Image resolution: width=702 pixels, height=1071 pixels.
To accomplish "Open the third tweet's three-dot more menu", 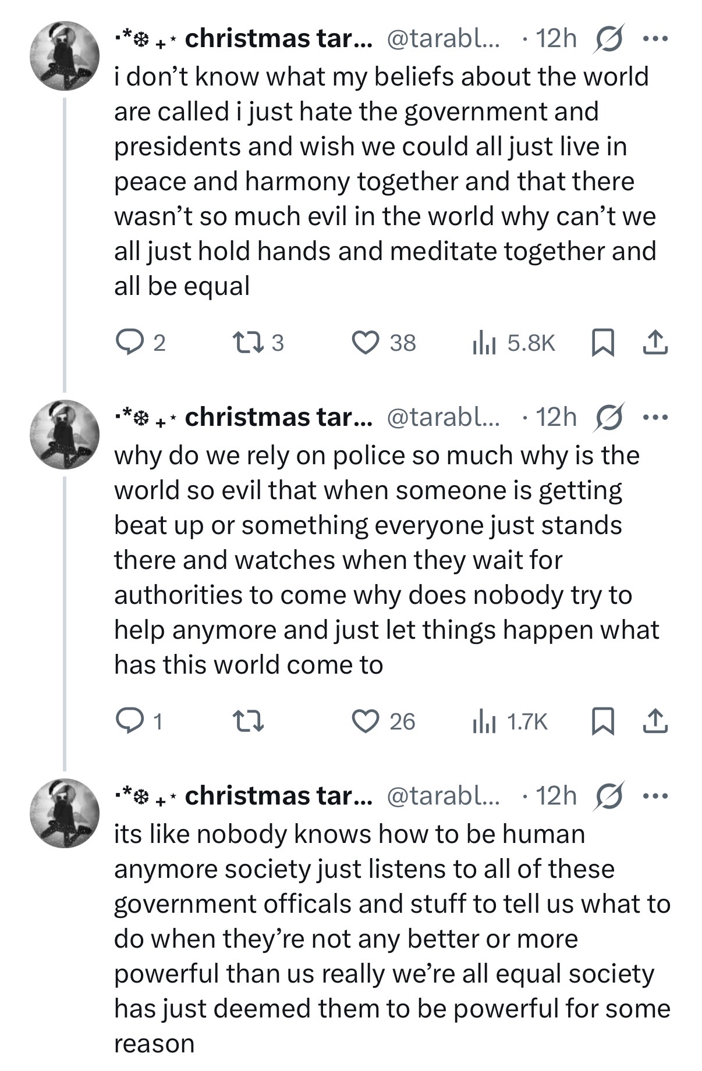I will point(656,796).
